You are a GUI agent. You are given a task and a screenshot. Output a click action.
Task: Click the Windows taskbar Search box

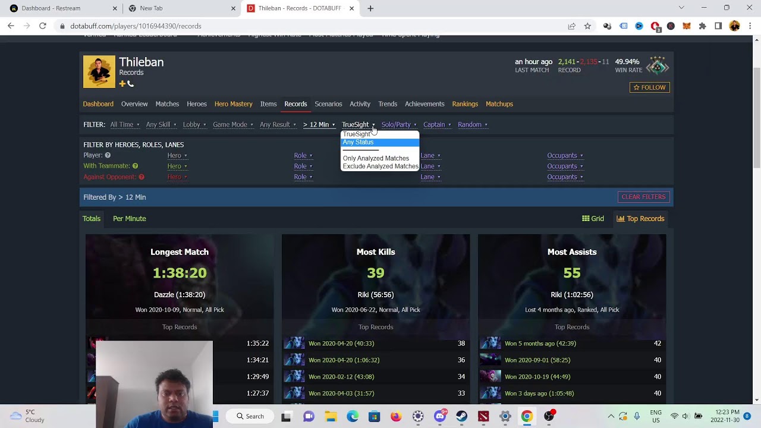(x=250, y=416)
